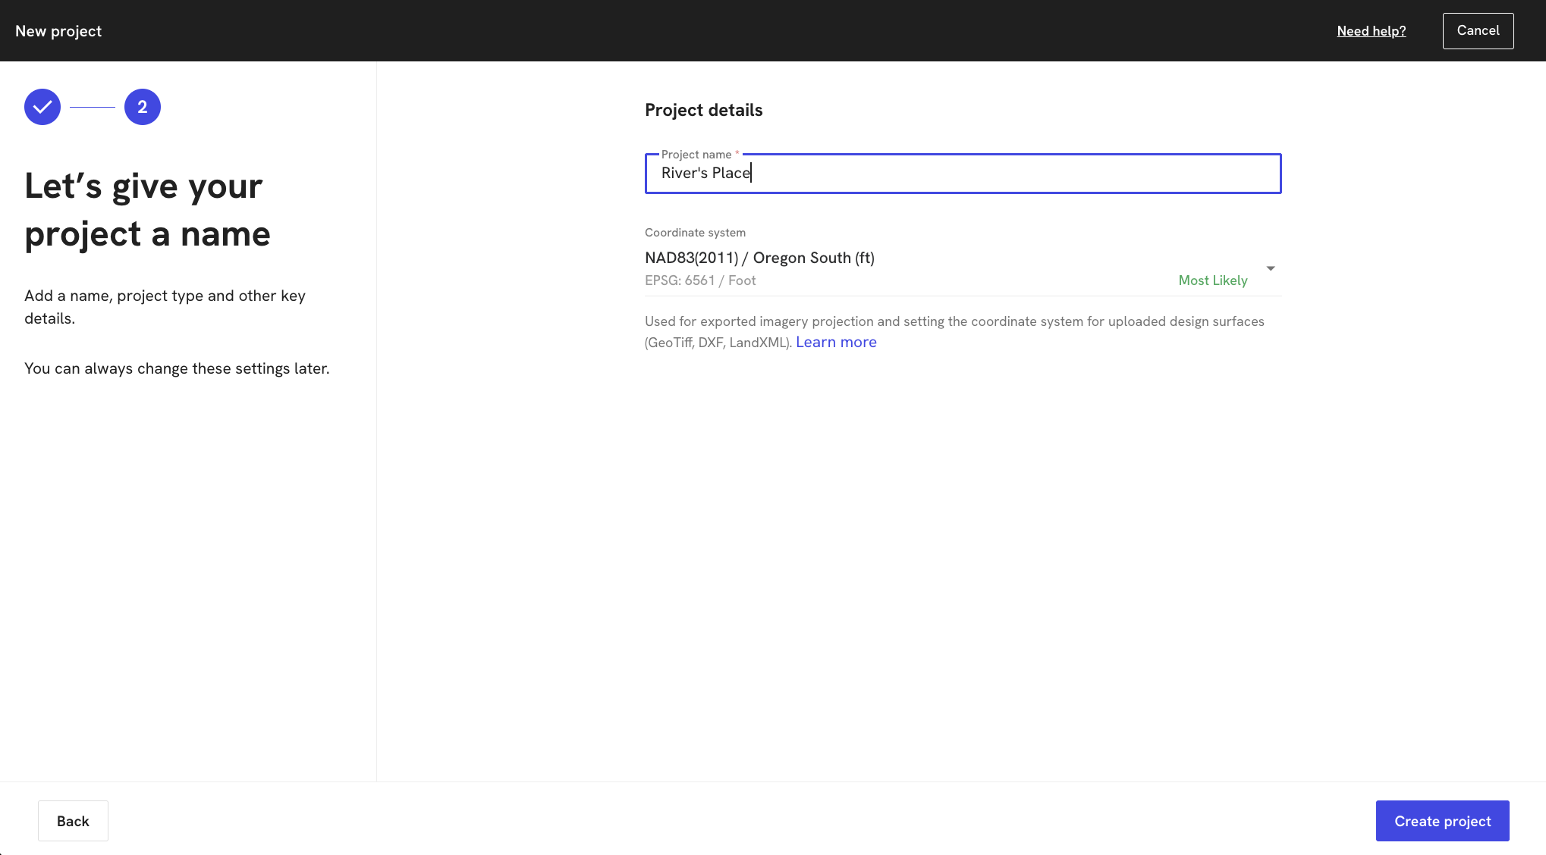This screenshot has height=855, width=1546.
Task: Click the step connector line between steps
Action: point(92,106)
